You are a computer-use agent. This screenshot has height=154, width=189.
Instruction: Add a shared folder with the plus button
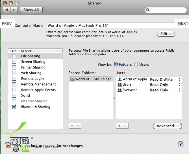72,126
